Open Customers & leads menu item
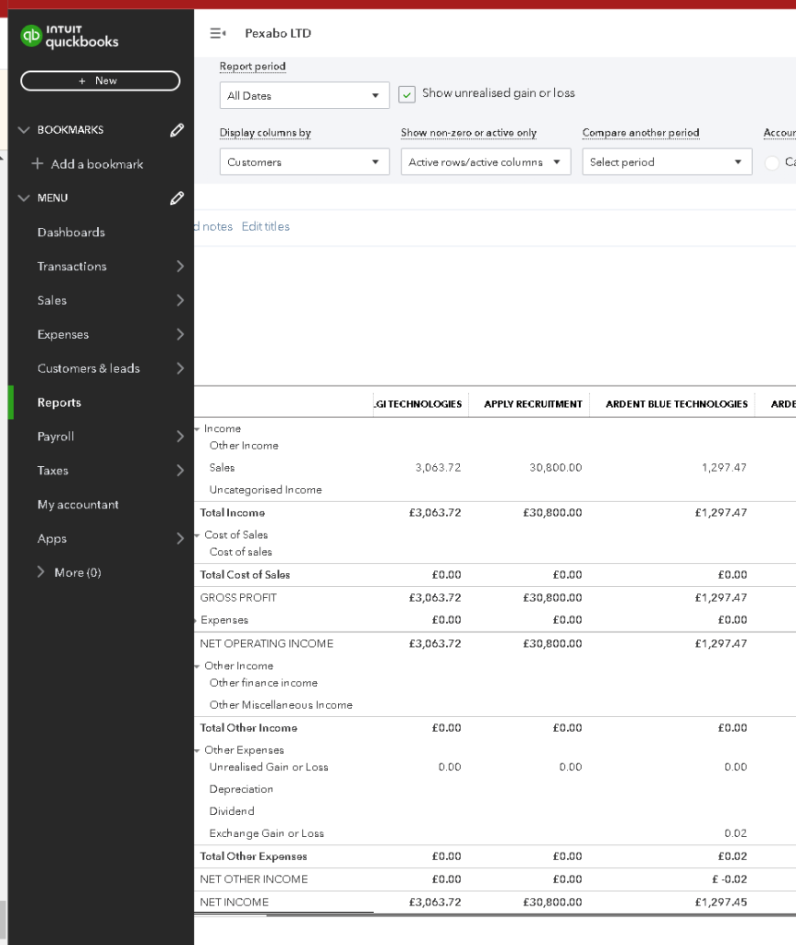Image resolution: width=796 pixels, height=945 pixels. pos(89,369)
